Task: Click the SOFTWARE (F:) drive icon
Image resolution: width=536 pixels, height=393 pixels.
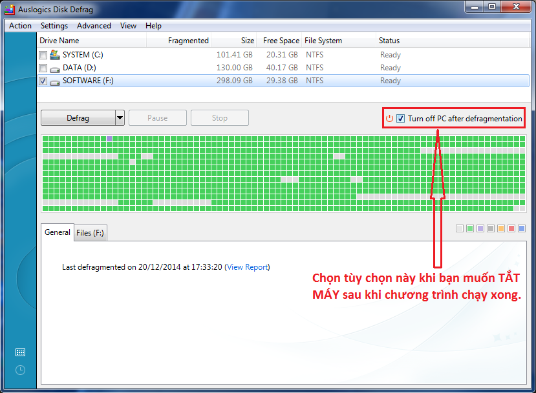Action: pos(55,81)
